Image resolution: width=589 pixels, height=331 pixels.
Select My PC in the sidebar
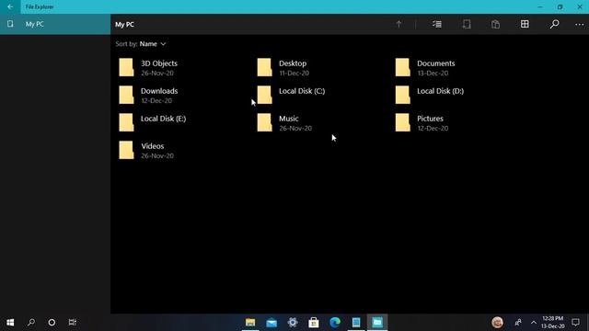(x=55, y=24)
